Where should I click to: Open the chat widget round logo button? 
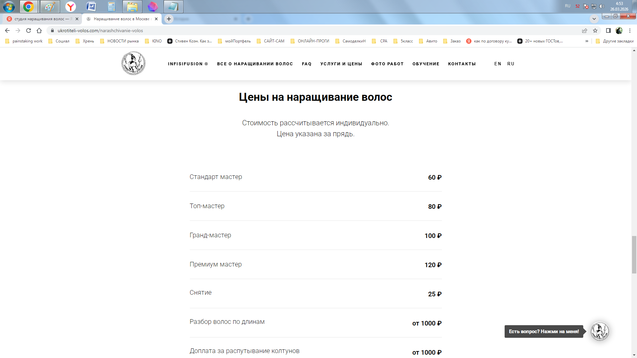coord(600,331)
